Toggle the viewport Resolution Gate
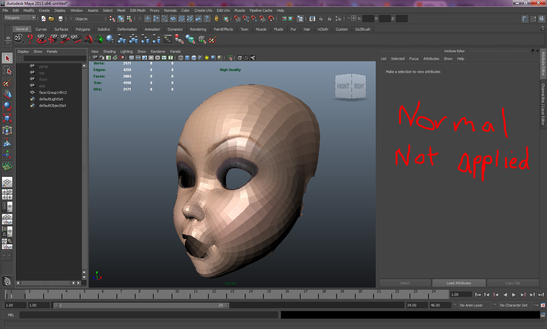547x329 pixels. point(145,58)
